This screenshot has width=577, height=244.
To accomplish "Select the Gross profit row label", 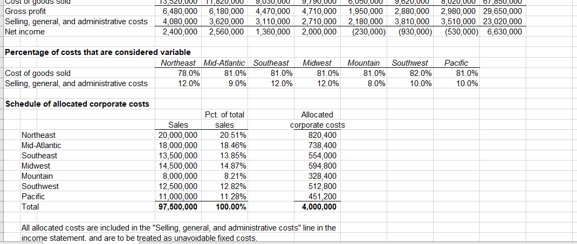I will coord(25,11).
